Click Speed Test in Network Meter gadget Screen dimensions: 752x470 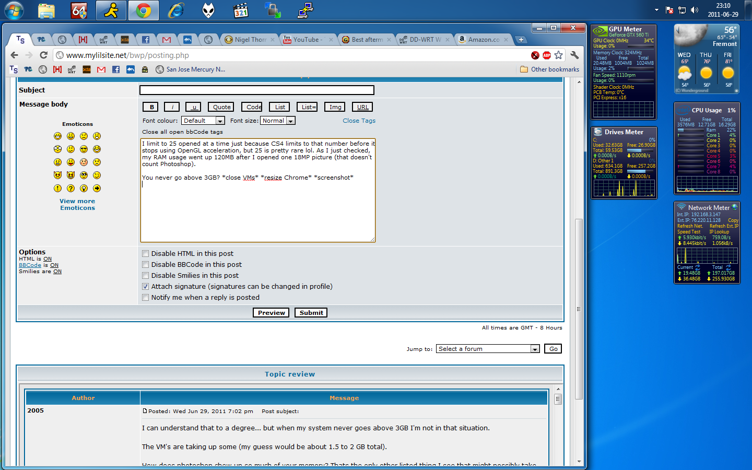[689, 232]
